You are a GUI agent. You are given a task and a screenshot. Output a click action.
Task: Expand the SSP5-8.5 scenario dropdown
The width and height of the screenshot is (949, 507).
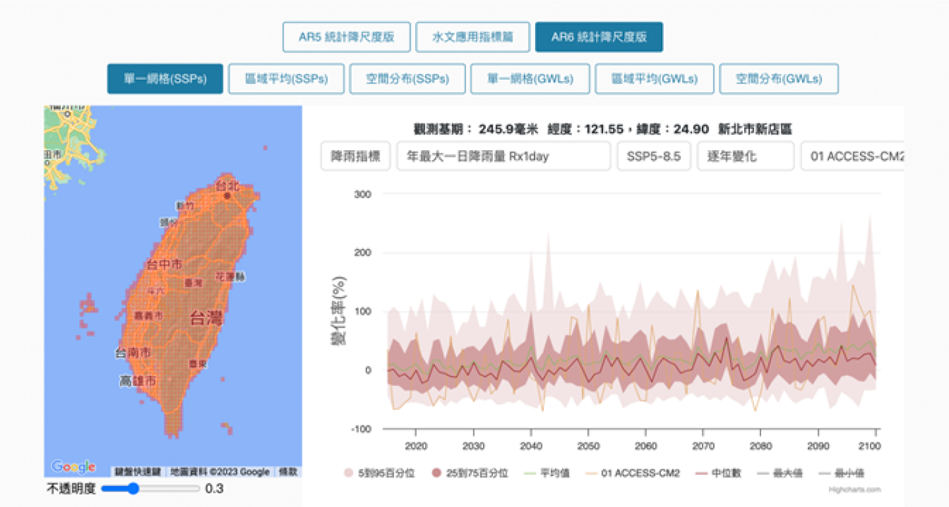pos(654,157)
